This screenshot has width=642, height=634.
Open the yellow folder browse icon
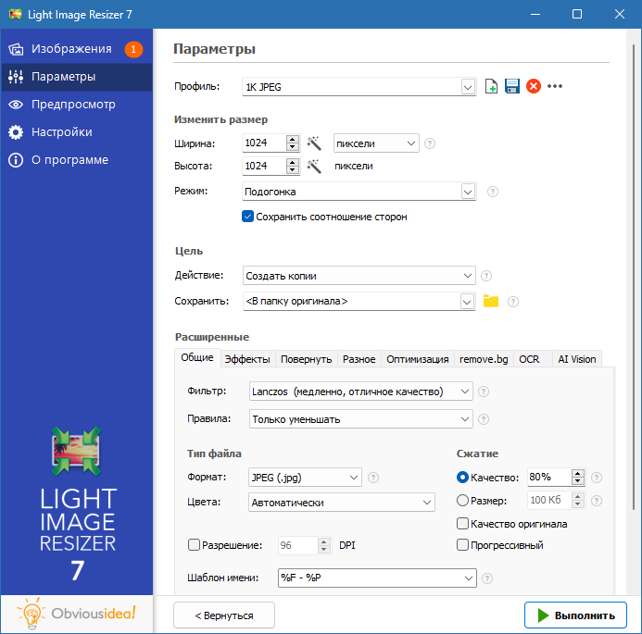490,301
